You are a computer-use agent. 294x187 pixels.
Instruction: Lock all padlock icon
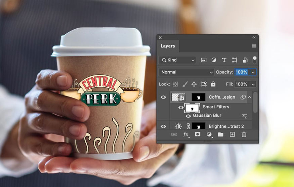click(213, 84)
